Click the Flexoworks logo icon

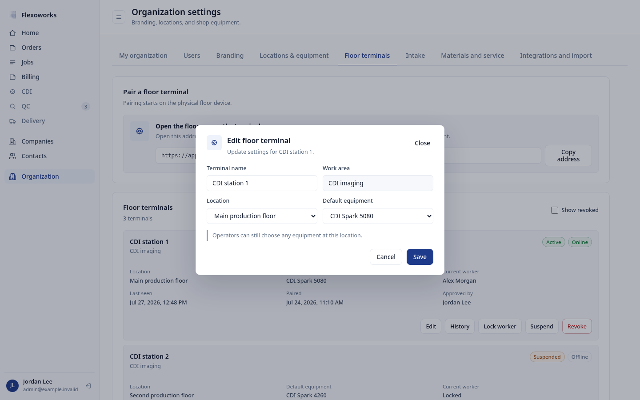point(12,15)
